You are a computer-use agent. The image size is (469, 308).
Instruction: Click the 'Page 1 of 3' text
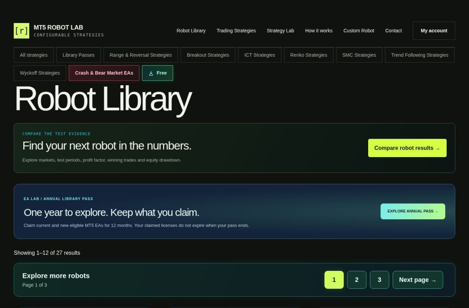[x=35, y=285]
